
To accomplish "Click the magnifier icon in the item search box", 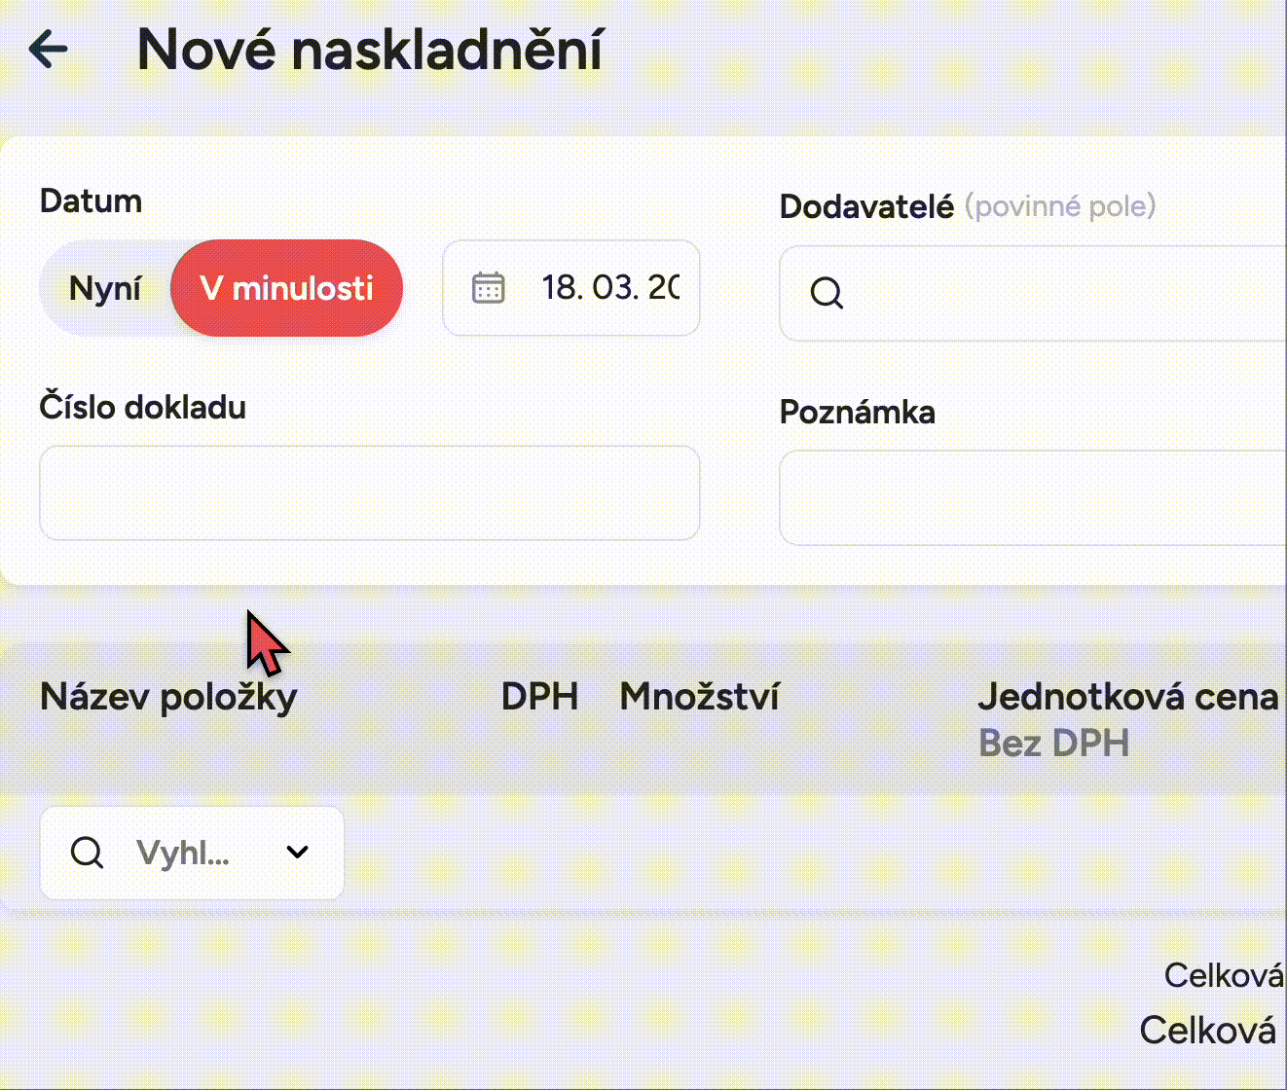I will click(x=87, y=853).
